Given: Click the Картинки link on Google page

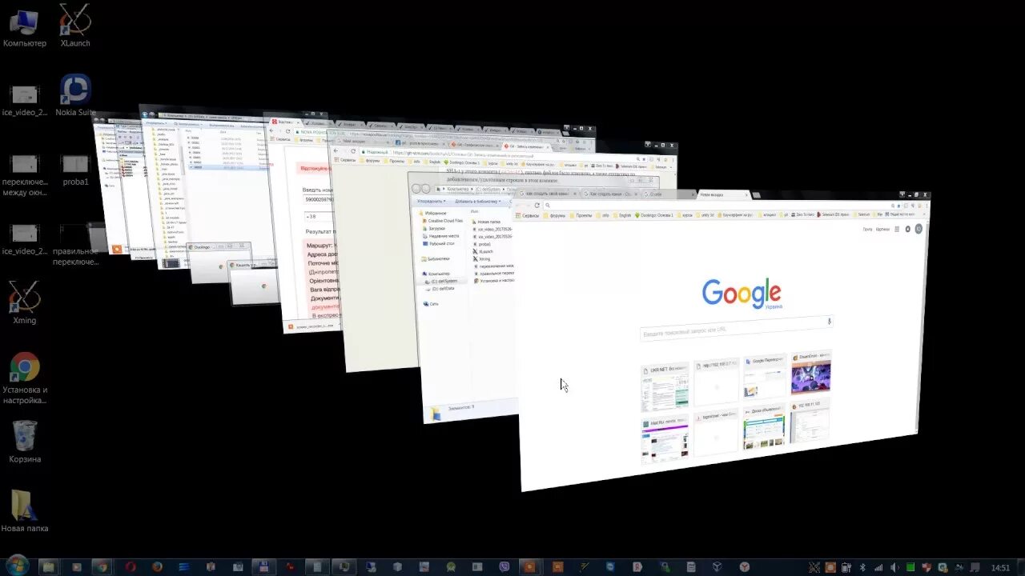Looking at the screenshot, I should 882,230.
